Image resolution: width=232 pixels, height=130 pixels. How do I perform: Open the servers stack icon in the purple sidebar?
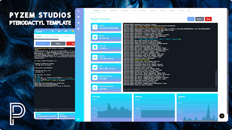pyautogui.click(x=78, y=17)
